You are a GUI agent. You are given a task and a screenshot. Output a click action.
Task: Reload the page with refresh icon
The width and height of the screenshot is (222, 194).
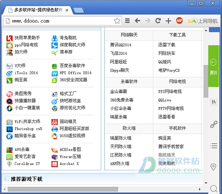coord(158,21)
